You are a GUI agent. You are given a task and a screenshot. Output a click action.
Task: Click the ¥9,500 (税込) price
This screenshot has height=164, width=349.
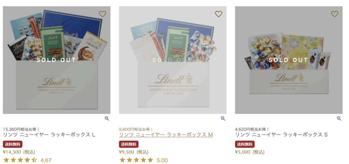(134, 152)
